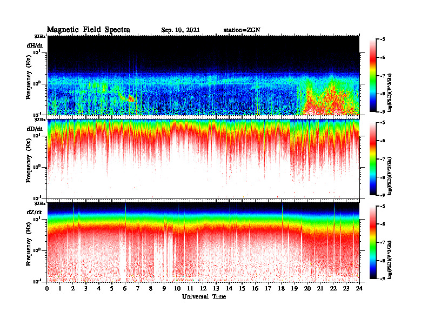Click hour tick label 3 on time axis

[86, 289]
